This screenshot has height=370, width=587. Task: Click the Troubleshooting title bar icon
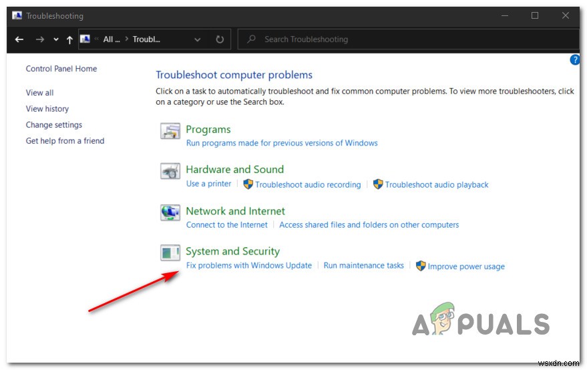pyautogui.click(x=17, y=16)
